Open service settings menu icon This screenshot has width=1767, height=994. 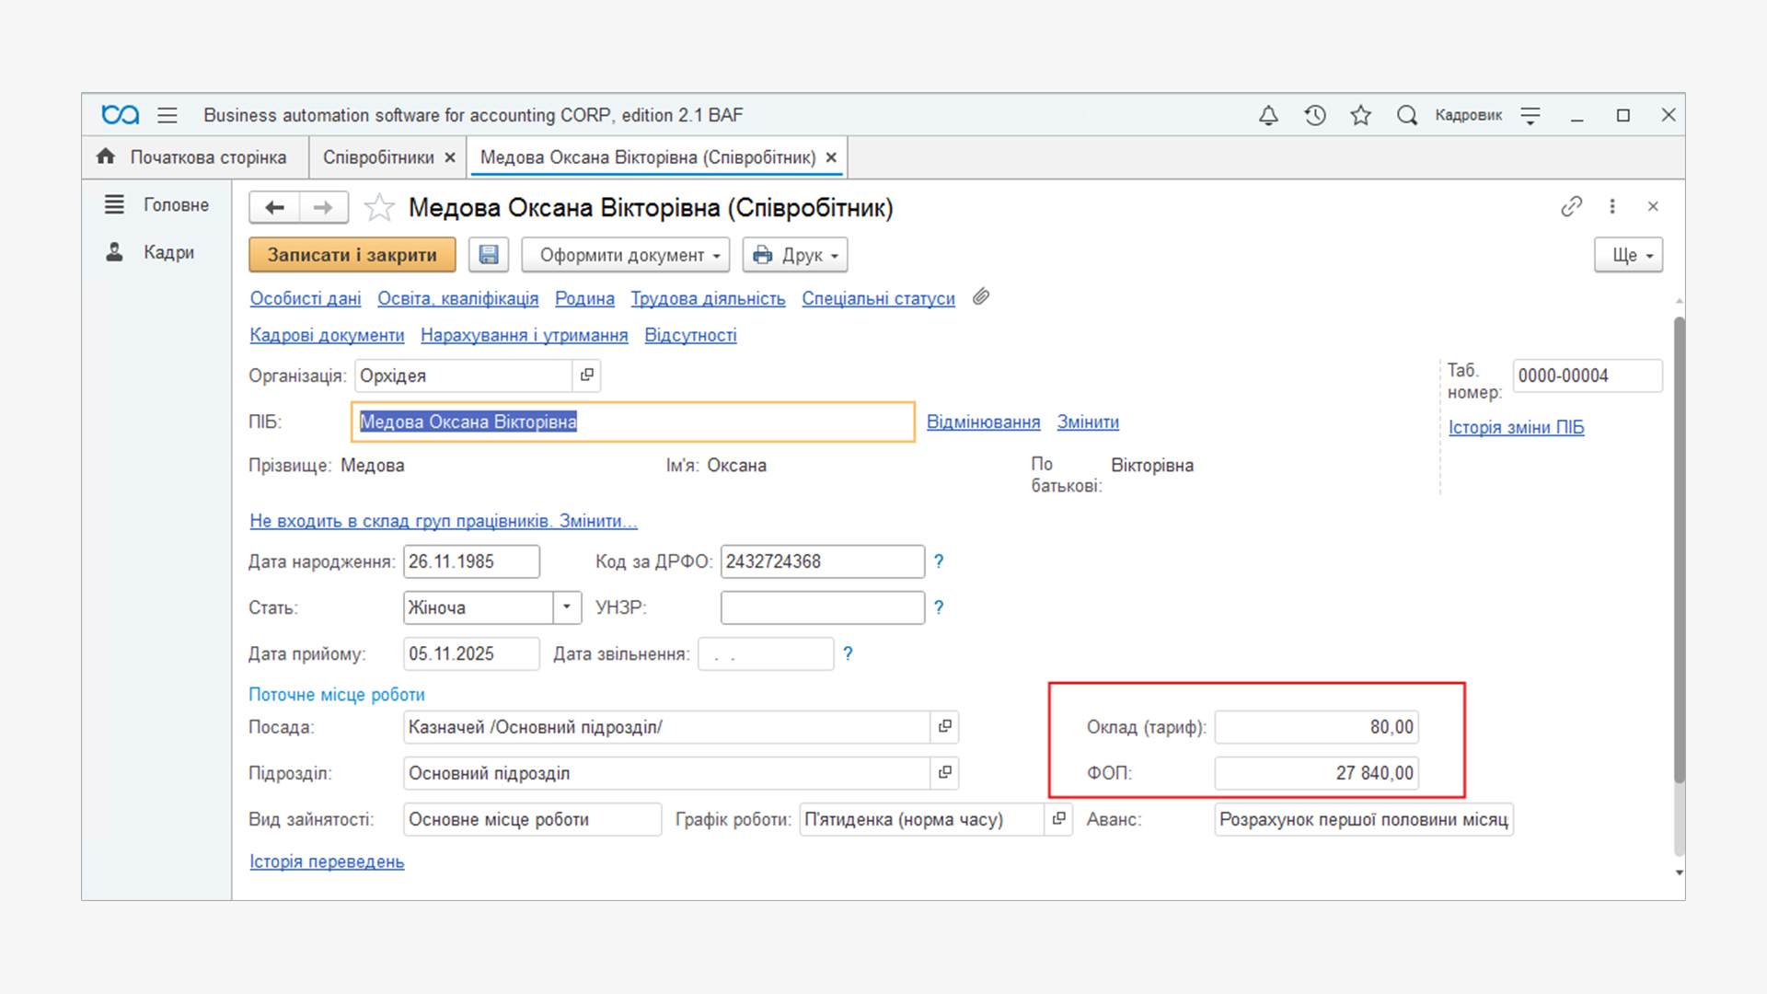[x=1530, y=115]
